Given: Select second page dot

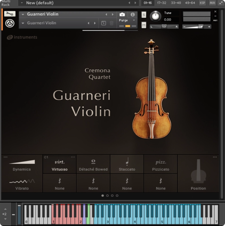Looking at the screenshot, I should coord(107,195).
